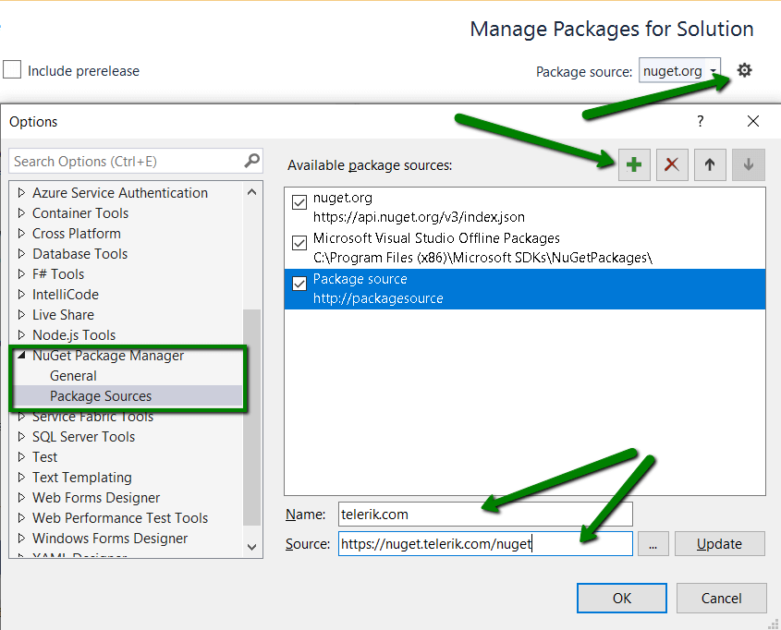The image size is (781, 630).
Task: Expand the Azure Service Authentication node
Action: 22,193
